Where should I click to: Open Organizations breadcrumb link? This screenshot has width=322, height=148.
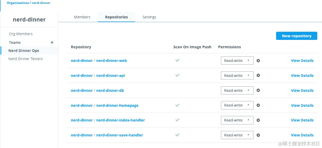coord(18,3)
